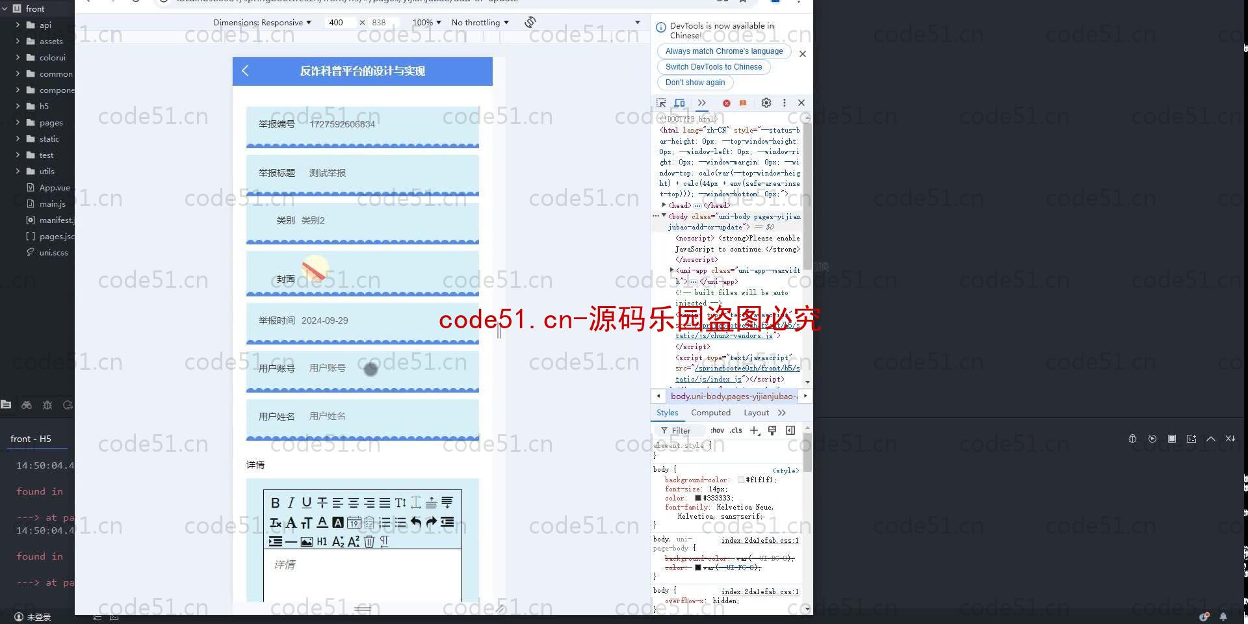Clear editor content with trash icon
Image resolution: width=1248 pixels, height=624 pixels.
pyautogui.click(x=369, y=541)
